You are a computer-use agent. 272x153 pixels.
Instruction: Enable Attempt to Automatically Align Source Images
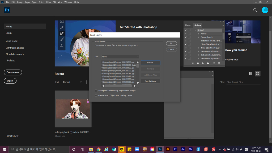coord(96,91)
